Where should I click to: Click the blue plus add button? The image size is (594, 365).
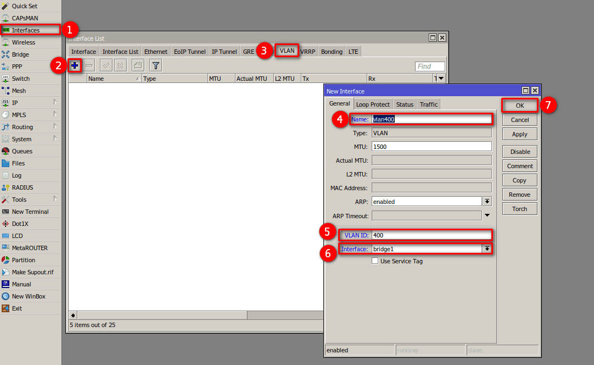coord(75,66)
